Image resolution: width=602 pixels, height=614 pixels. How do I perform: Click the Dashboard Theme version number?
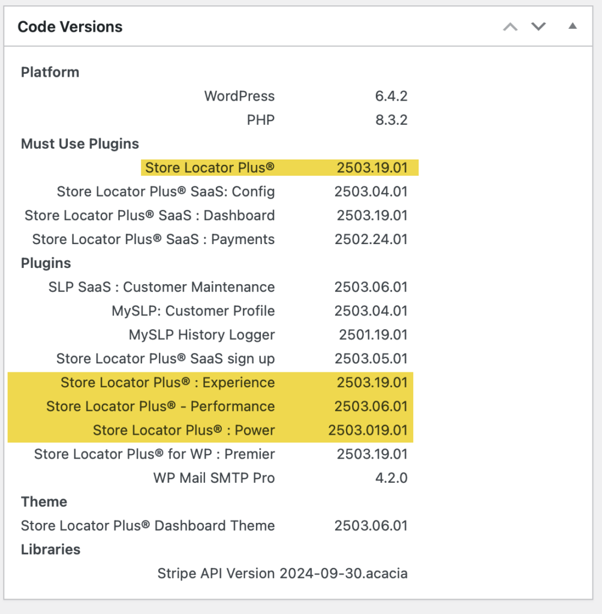[371, 526]
